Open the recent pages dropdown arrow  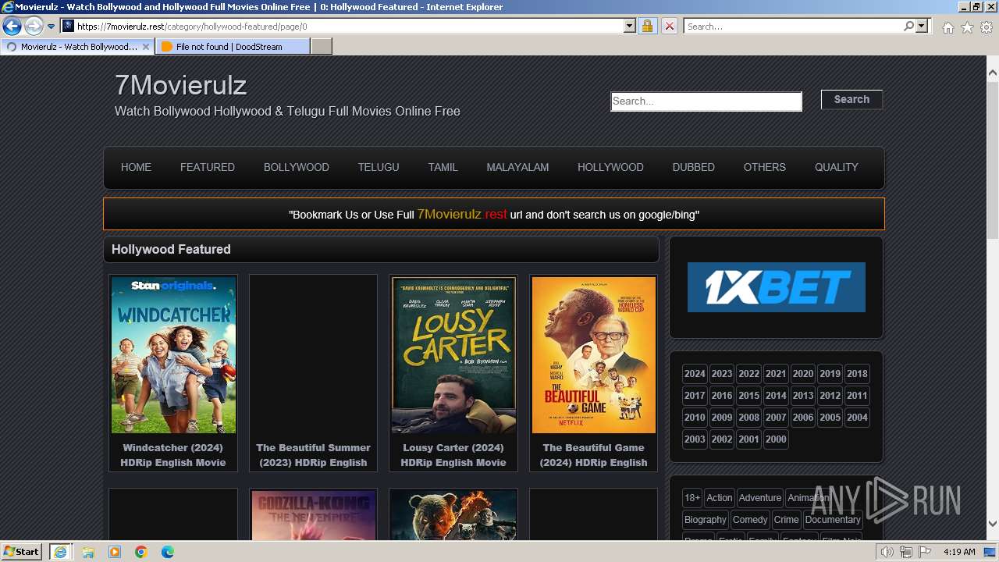click(52, 27)
